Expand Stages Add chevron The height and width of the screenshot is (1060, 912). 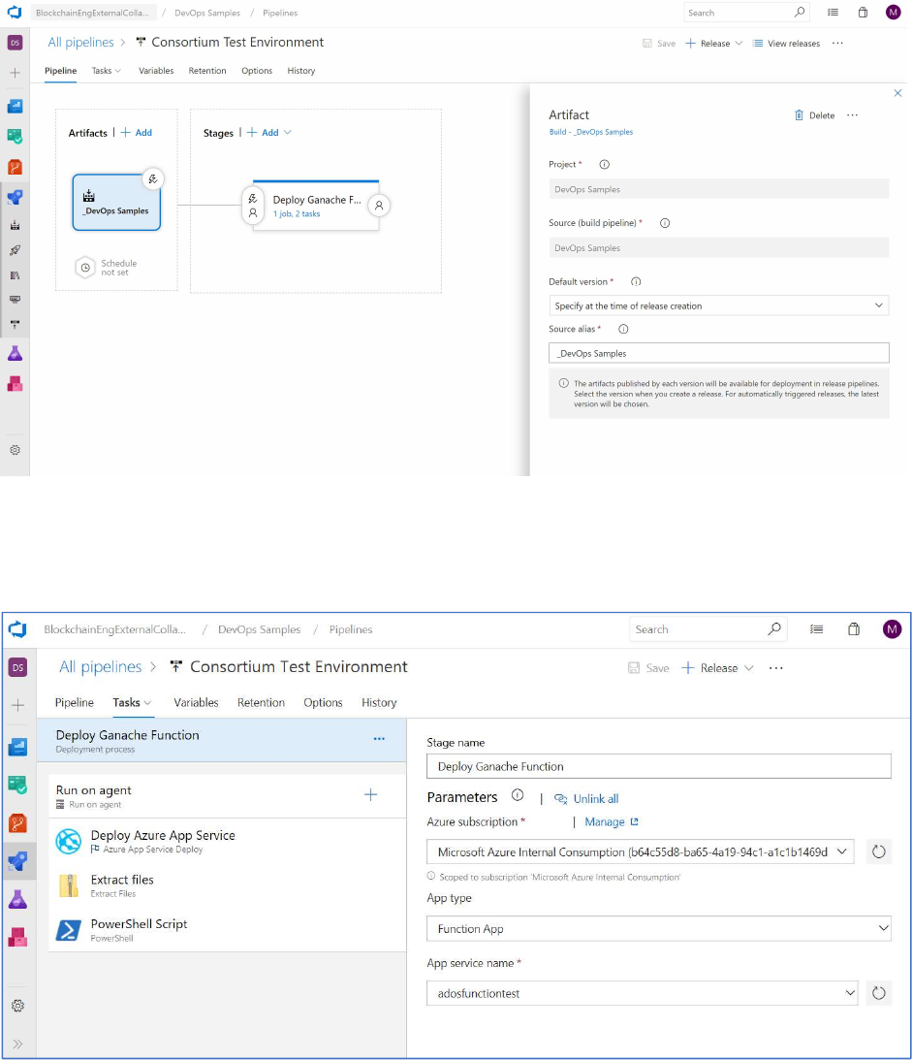288,133
